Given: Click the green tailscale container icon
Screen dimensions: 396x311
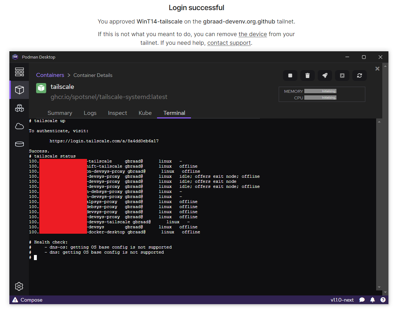Looking at the screenshot, I should (41, 88).
